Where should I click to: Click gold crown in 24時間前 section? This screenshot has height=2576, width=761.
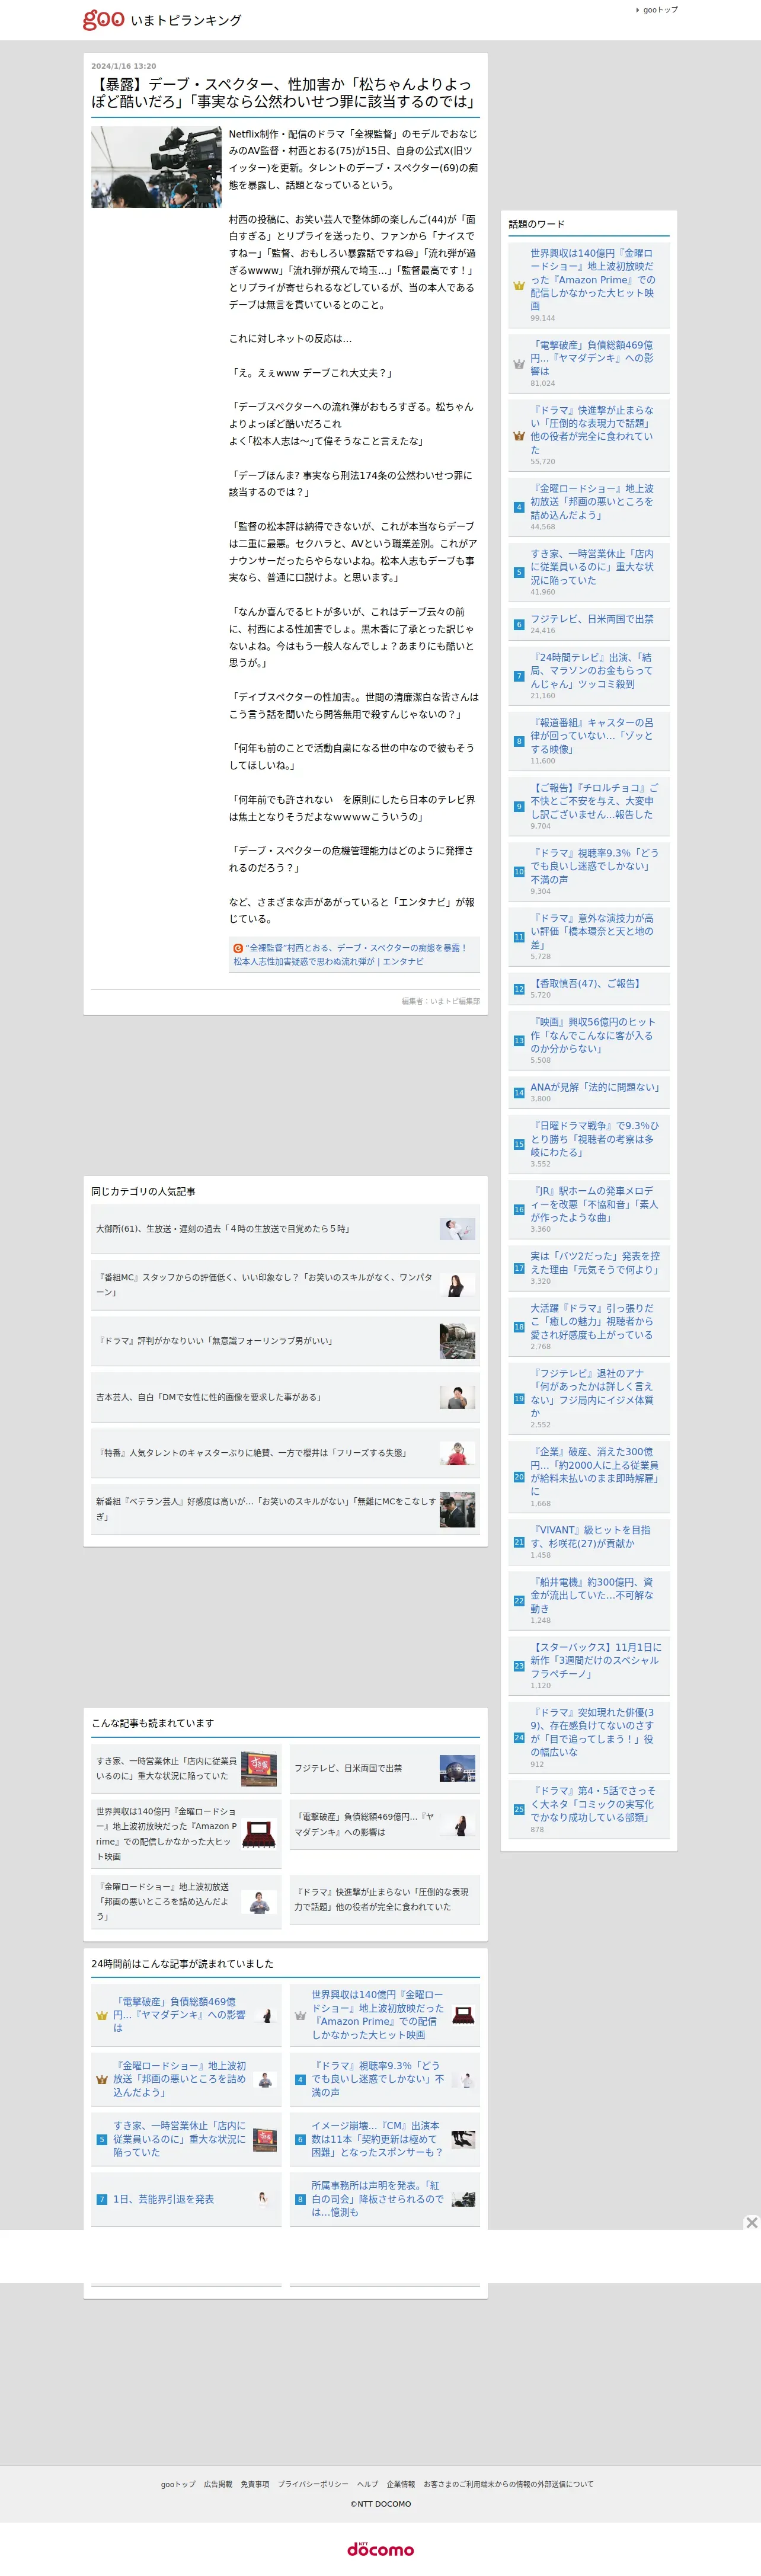point(102,2015)
